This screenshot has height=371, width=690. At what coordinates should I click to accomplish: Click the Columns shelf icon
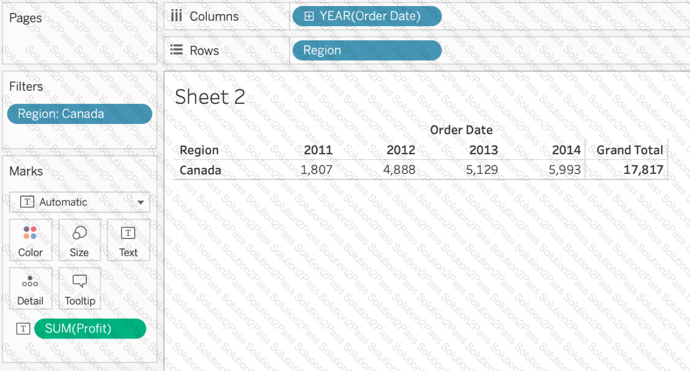[x=177, y=16]
